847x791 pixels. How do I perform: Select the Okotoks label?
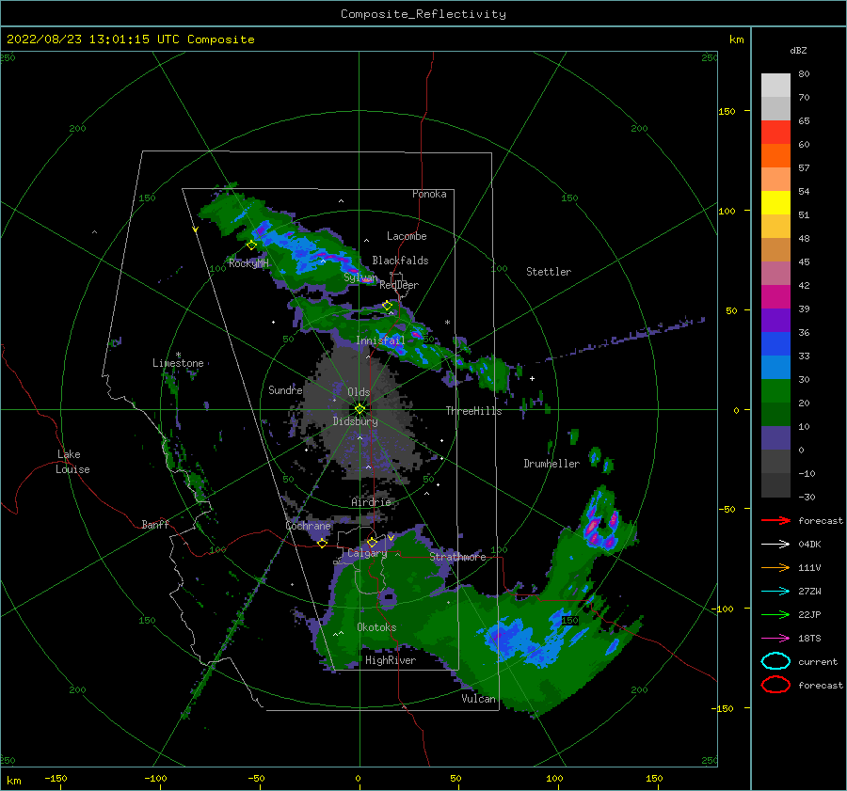[x=376, y=627]
